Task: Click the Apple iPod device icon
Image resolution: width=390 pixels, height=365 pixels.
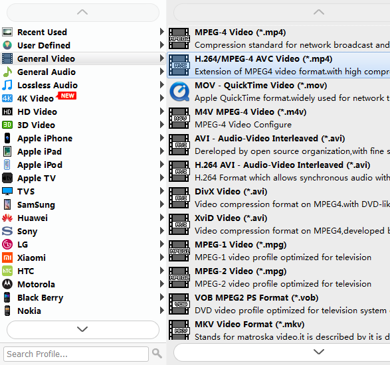Action: pos(7,165)
